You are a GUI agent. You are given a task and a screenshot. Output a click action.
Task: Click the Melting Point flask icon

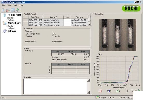click(x=5, y=15)
